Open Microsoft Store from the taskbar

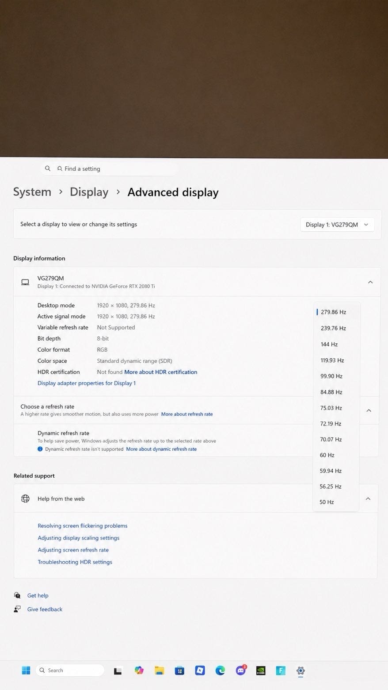point(179,671)
